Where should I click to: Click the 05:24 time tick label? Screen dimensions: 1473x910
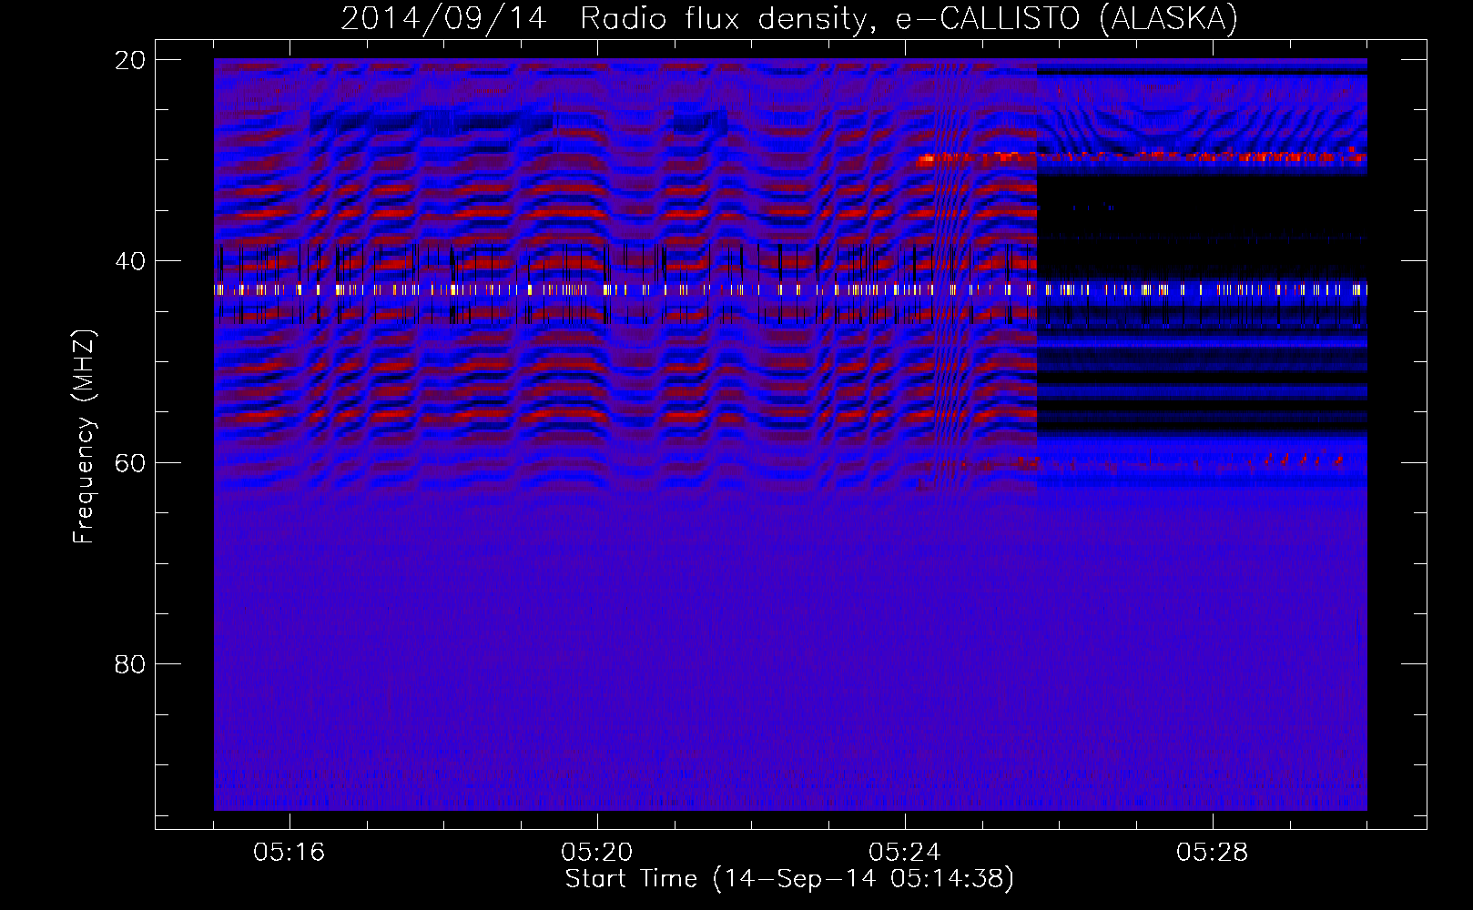tap(905, 853)
